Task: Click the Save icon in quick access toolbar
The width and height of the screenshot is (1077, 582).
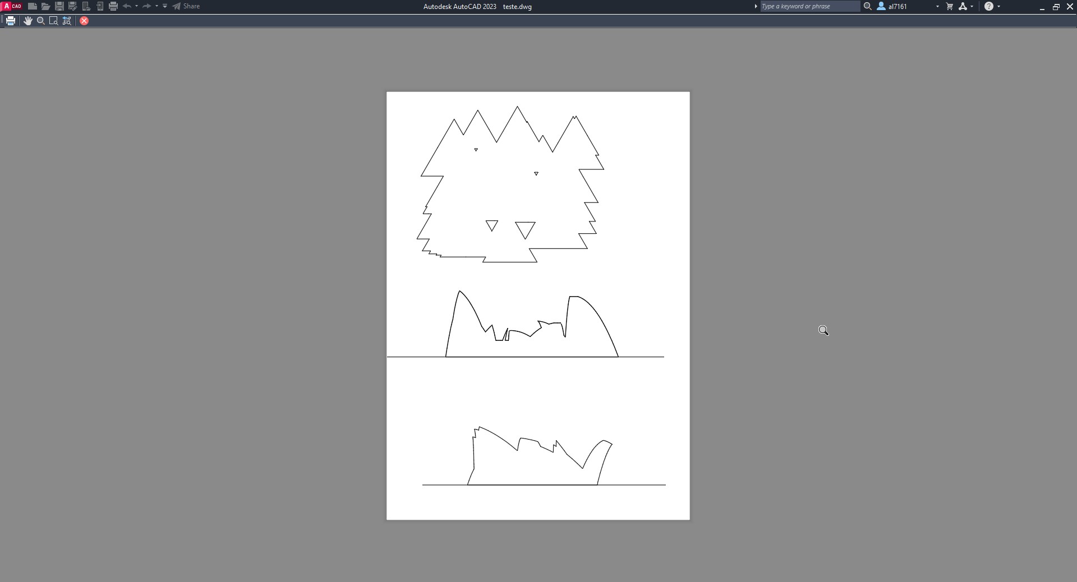Action: (x=59, y=6)
